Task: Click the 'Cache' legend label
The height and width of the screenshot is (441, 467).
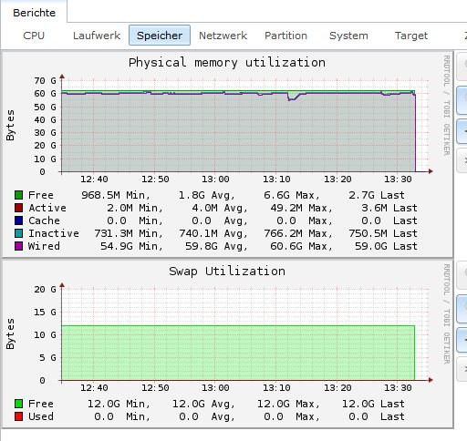Action: point(44,220)
